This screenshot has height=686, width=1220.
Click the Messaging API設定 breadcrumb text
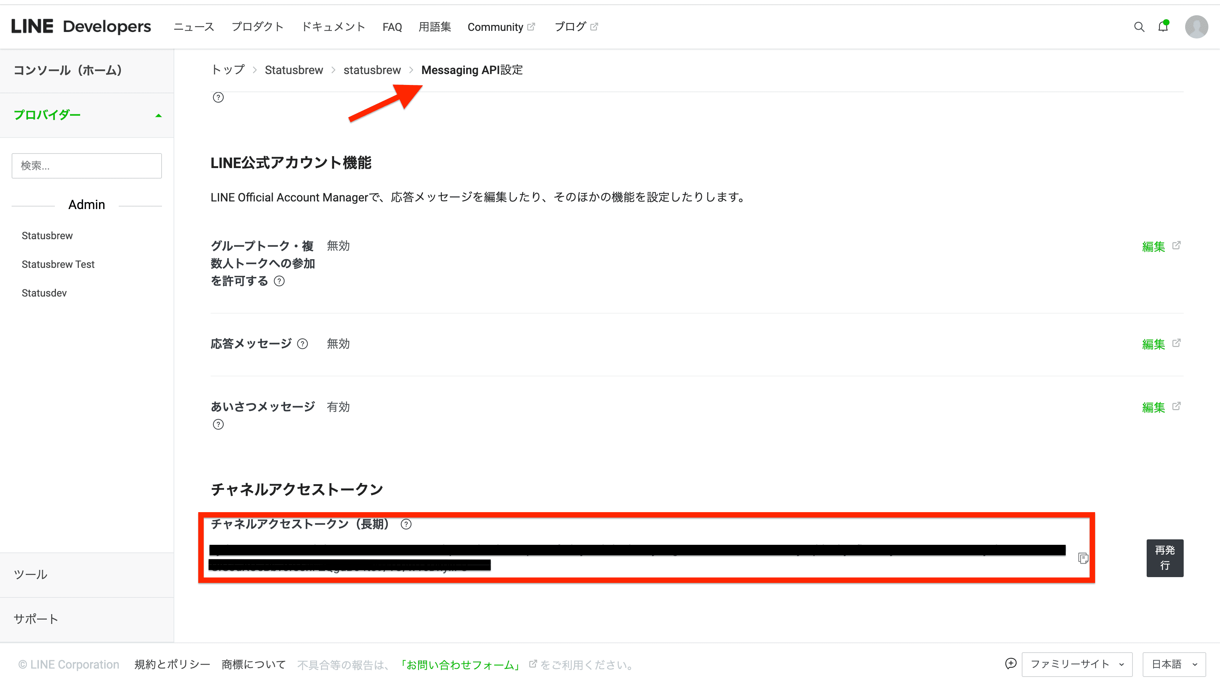point(472,70)
